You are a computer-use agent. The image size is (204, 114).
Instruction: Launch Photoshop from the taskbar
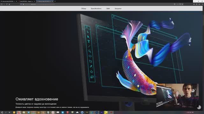click(x=97, y=112)
